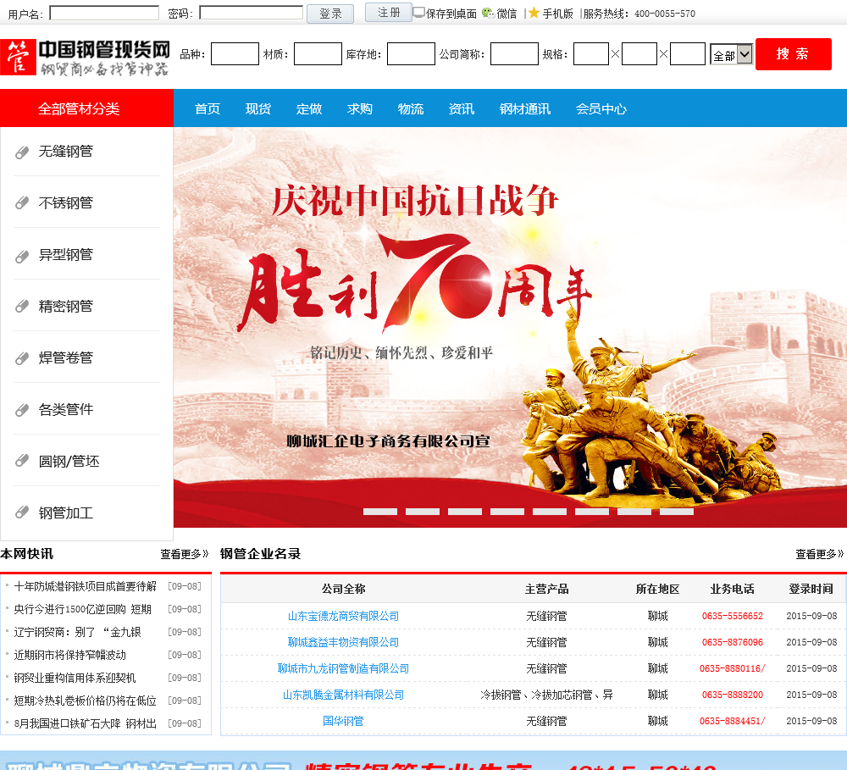Select the last banner slide indicator
Viewport: 847px width, 770px height.
pos(677,511)
